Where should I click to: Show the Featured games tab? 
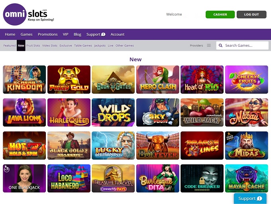(x=10, y=46)
